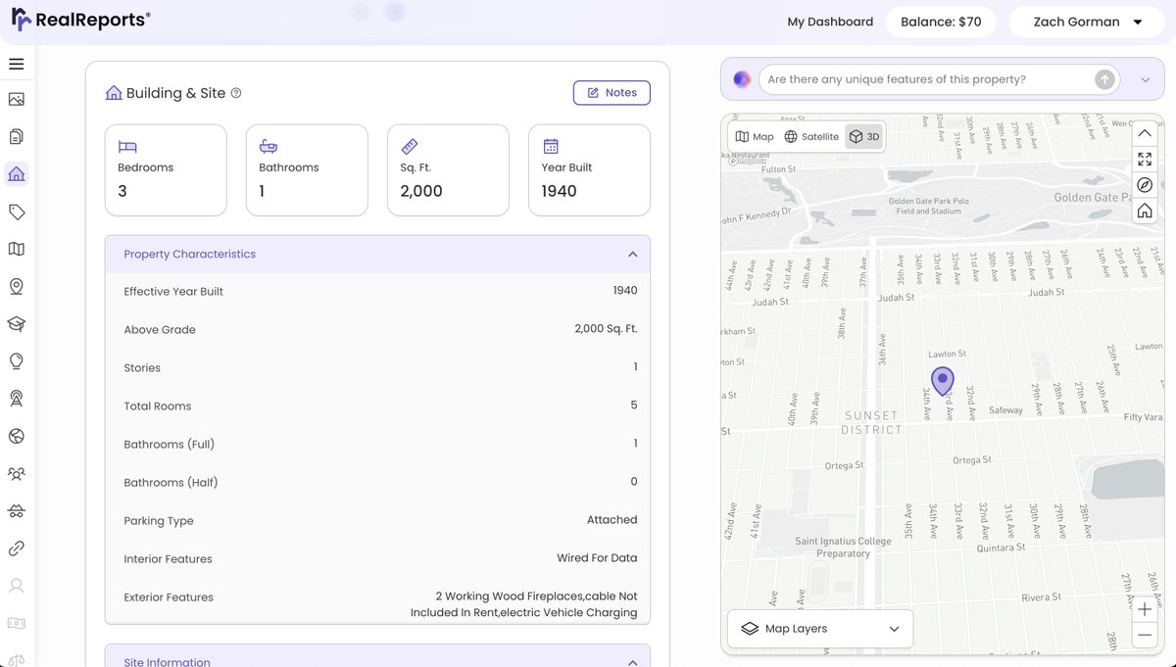
Task: Click the property pin marker on map
Action: [x=942, y=381]
